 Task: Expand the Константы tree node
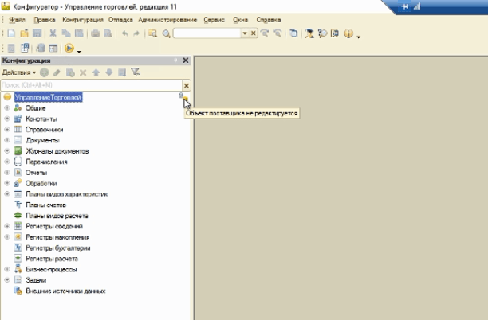tap(7, 119)
